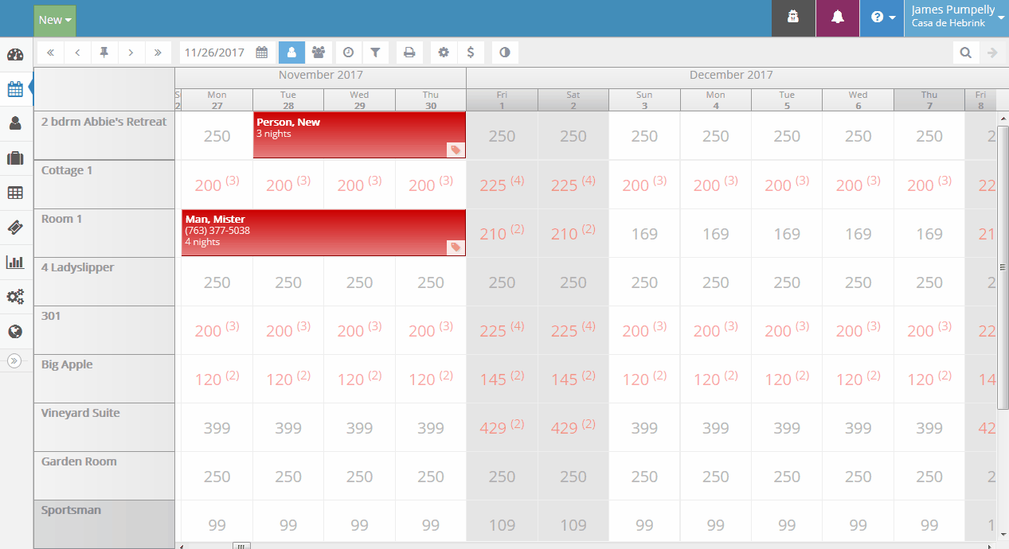Screen dimensions: 1009x549
Task: Click the printer icon in the toolbar
Action: [409, 52]
